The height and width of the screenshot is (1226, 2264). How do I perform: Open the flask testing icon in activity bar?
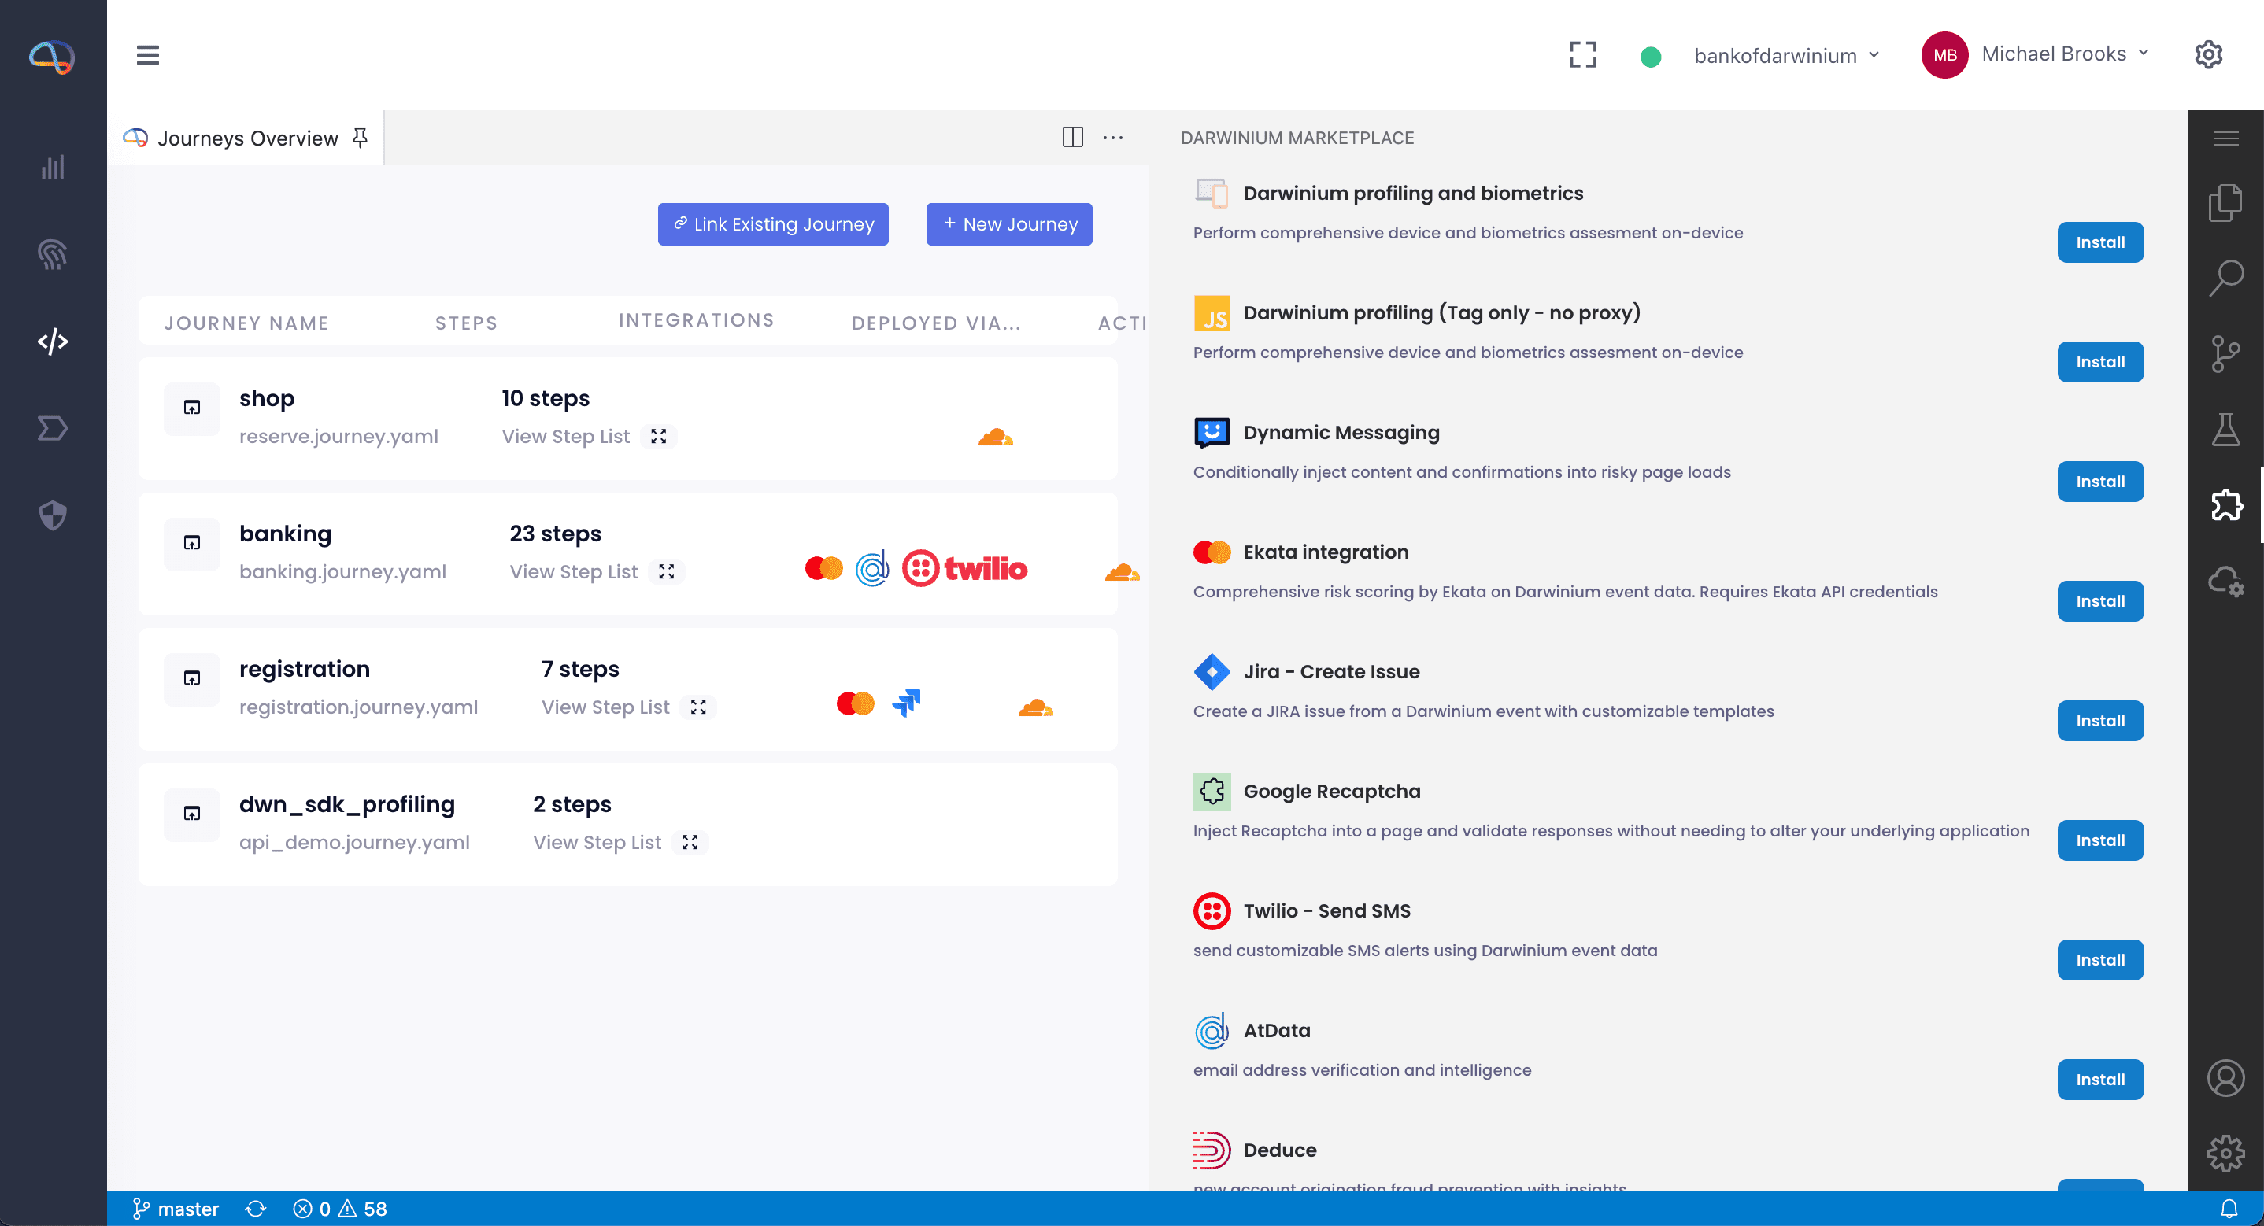[x=2225, y=430]
